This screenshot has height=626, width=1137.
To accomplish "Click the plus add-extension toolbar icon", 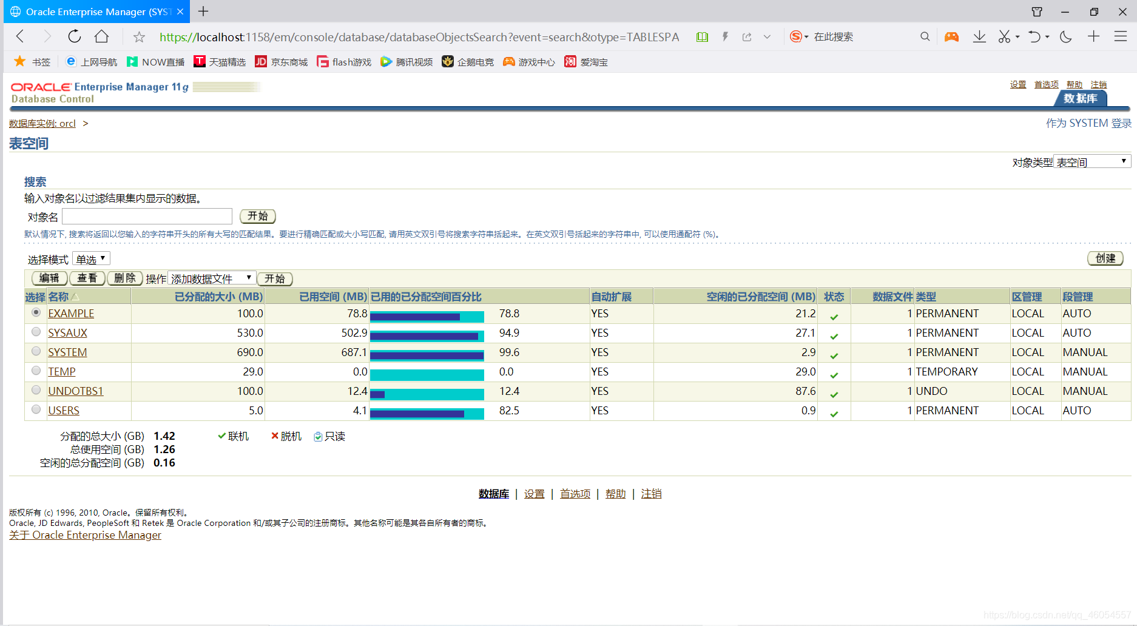I will pyautogui.click(x=1093, y=36).
